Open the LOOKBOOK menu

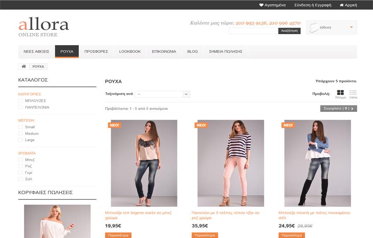point(130,52)
